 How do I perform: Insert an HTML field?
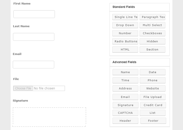point(125,50)
